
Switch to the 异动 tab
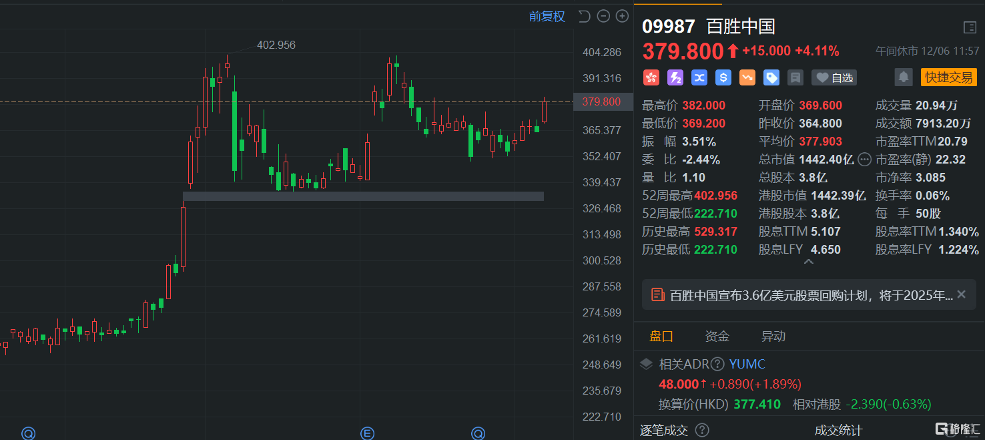pyautogui.click(x=773, y=336)
